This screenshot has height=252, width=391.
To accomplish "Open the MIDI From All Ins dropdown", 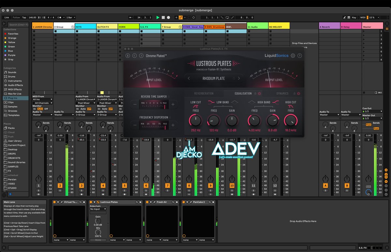I will click(x=43, y=99).
